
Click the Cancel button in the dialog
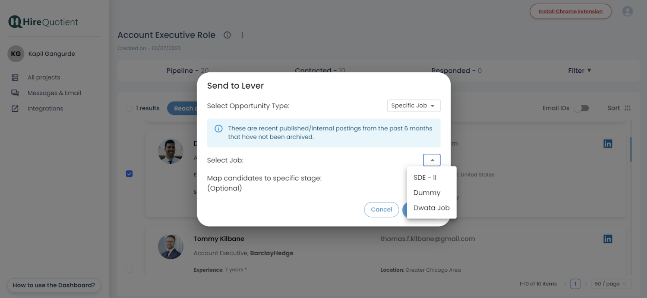[x=381, y=209]
